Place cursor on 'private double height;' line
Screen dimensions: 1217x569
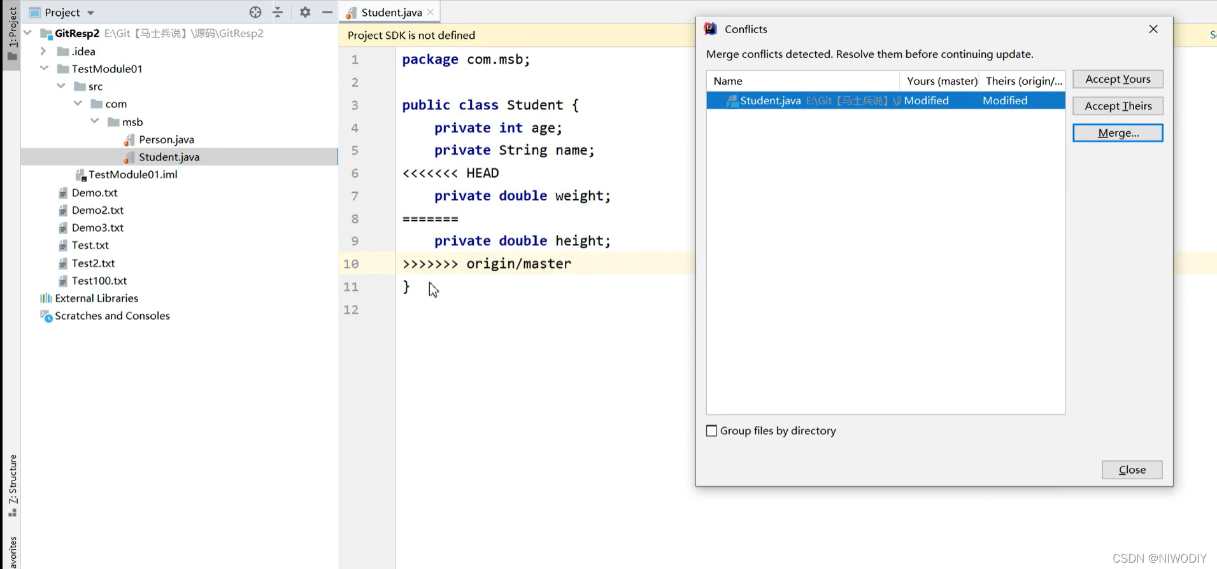click(522, 241)
